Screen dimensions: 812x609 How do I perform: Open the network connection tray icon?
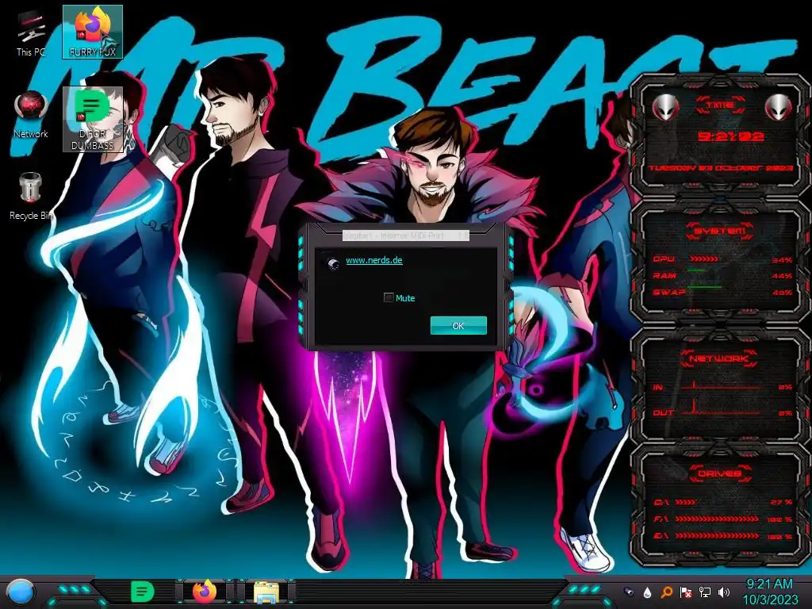[x=705, y=592]
